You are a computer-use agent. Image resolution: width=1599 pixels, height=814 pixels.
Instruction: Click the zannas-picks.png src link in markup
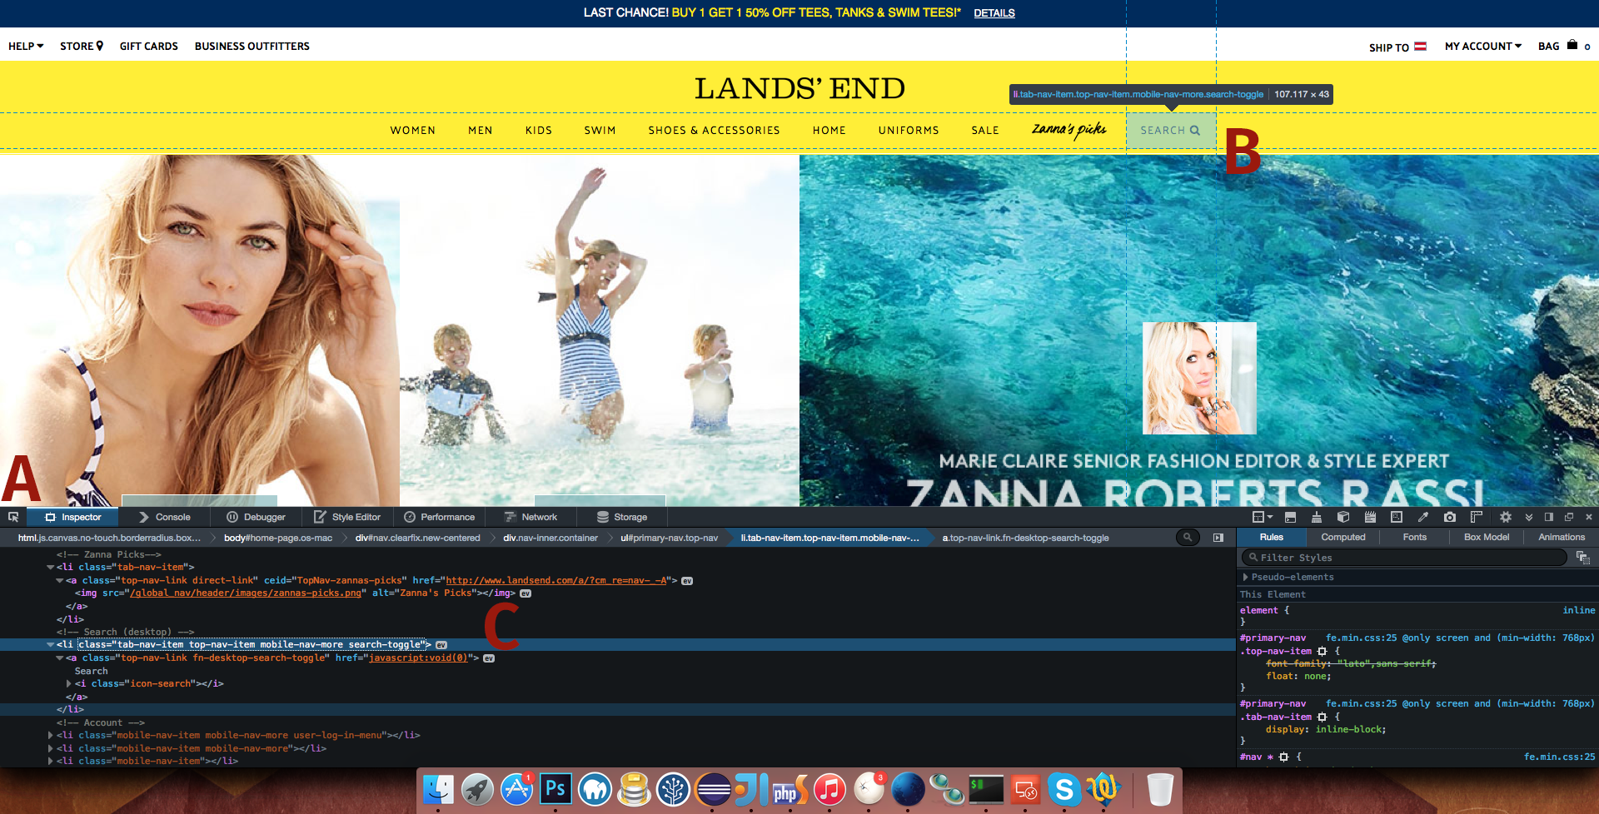pos(246,593)
